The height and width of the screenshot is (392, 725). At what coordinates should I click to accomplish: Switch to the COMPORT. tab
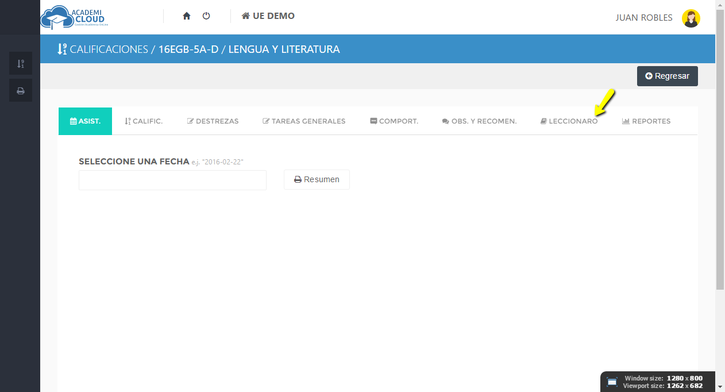click(394, 121)
